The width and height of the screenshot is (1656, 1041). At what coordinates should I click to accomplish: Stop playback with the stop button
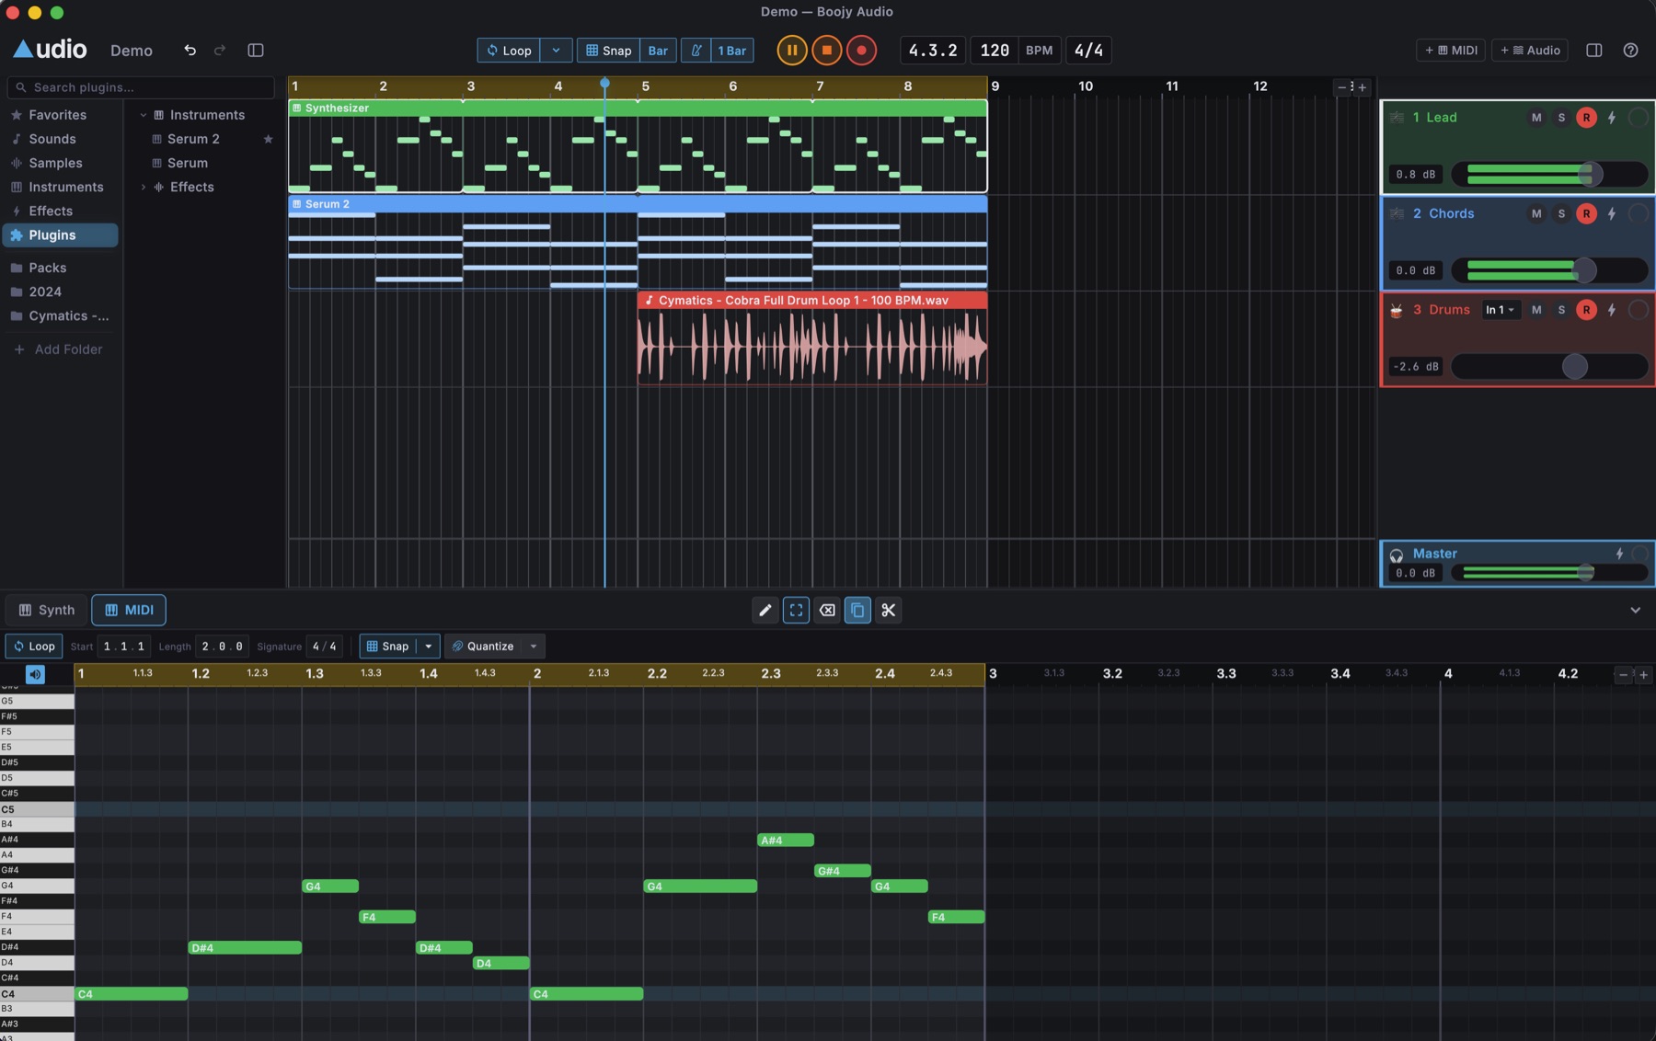pos(826,50)
